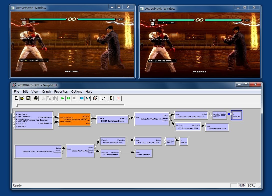Viewport: 272px width, 196px height.
Task: Select the Video Renderer 0006 filter
Action: coord(217,127)
